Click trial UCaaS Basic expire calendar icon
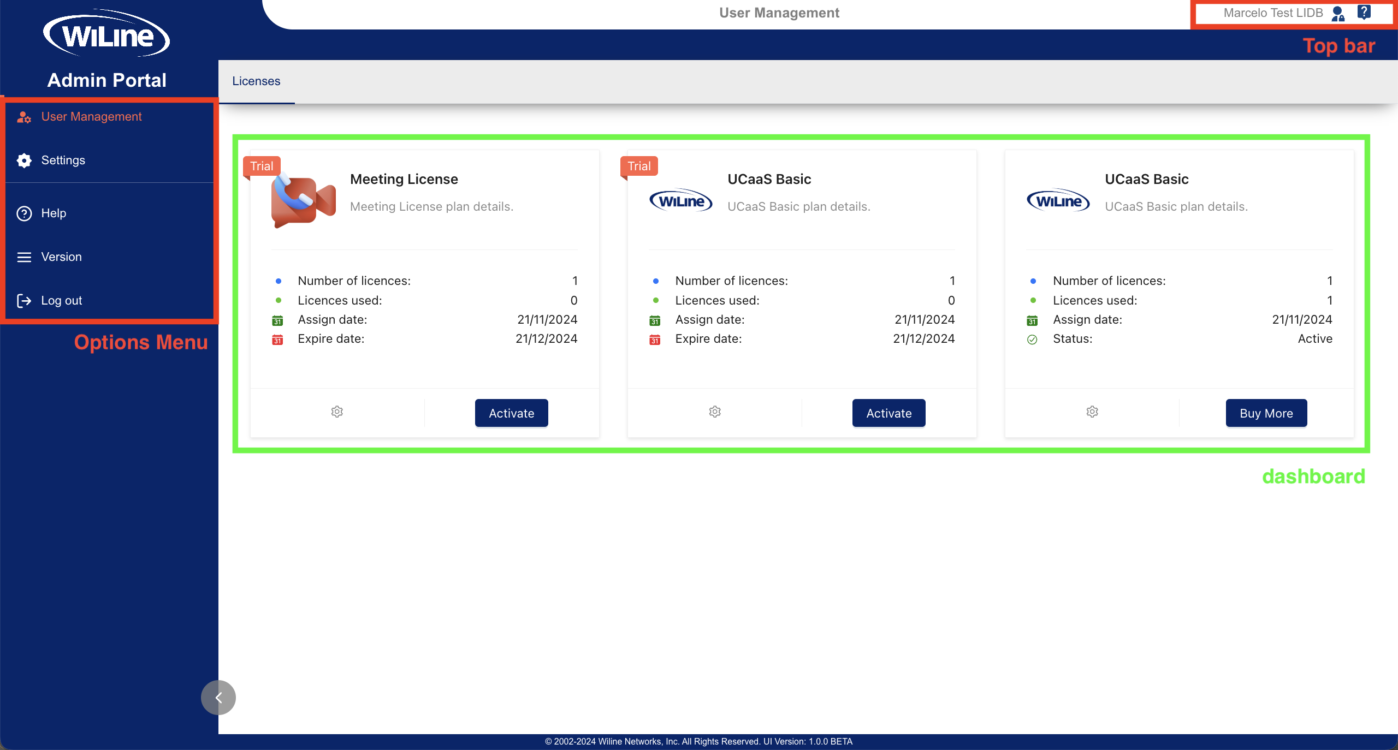The image size is (1398, 750). coord(655,340)
